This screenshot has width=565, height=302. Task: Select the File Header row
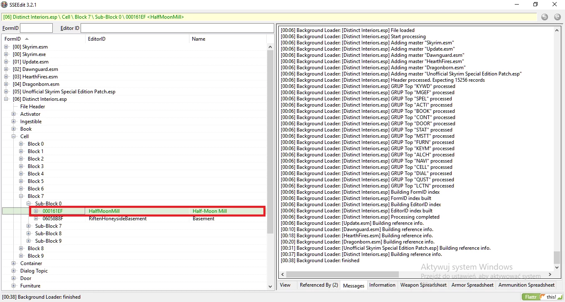coord(32,107)
